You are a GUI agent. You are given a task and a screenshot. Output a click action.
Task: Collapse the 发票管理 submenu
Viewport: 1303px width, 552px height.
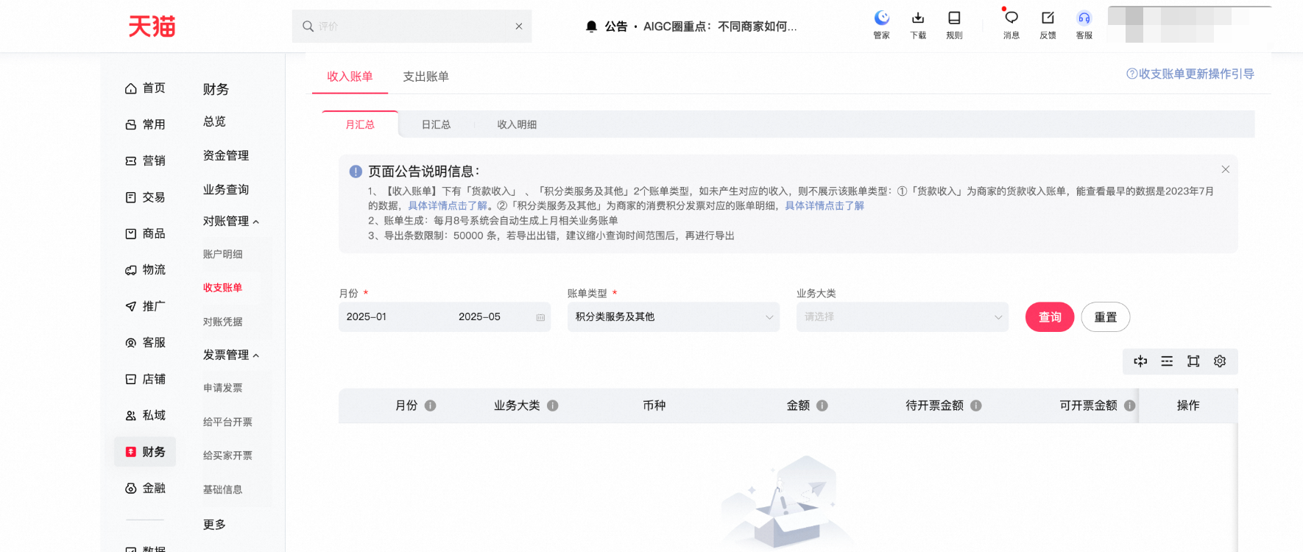click(x=231, y=355)
